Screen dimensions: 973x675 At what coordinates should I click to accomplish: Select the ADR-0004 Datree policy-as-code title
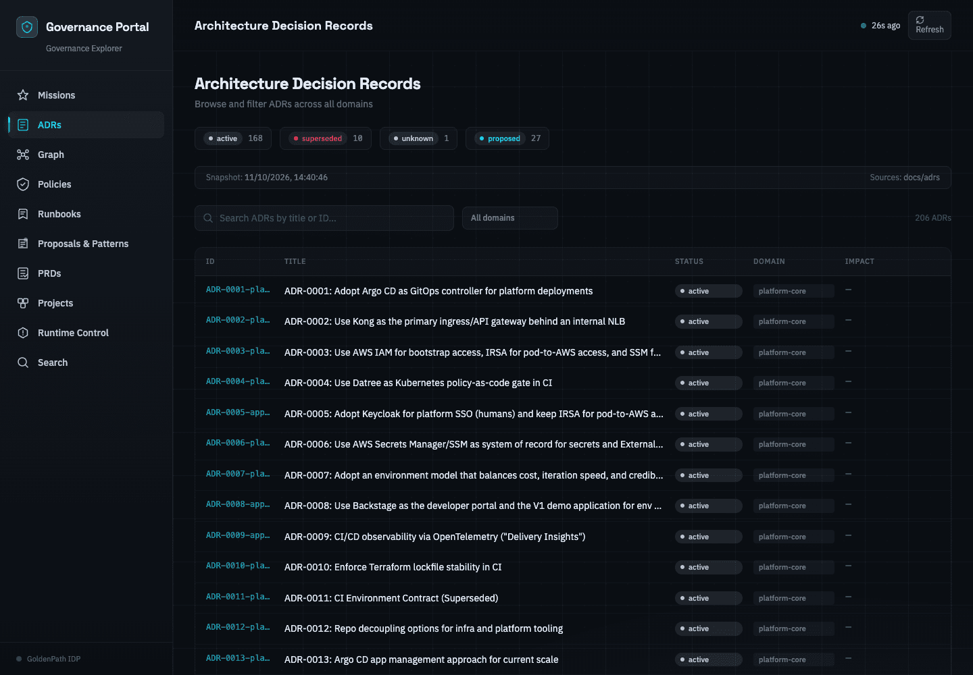[418, 383]
